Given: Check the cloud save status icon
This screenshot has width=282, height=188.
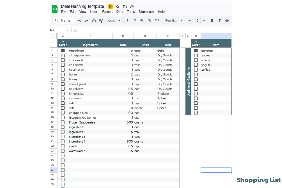Looking at the screenshot, I should pyautogui.click(x=132, y=7).
